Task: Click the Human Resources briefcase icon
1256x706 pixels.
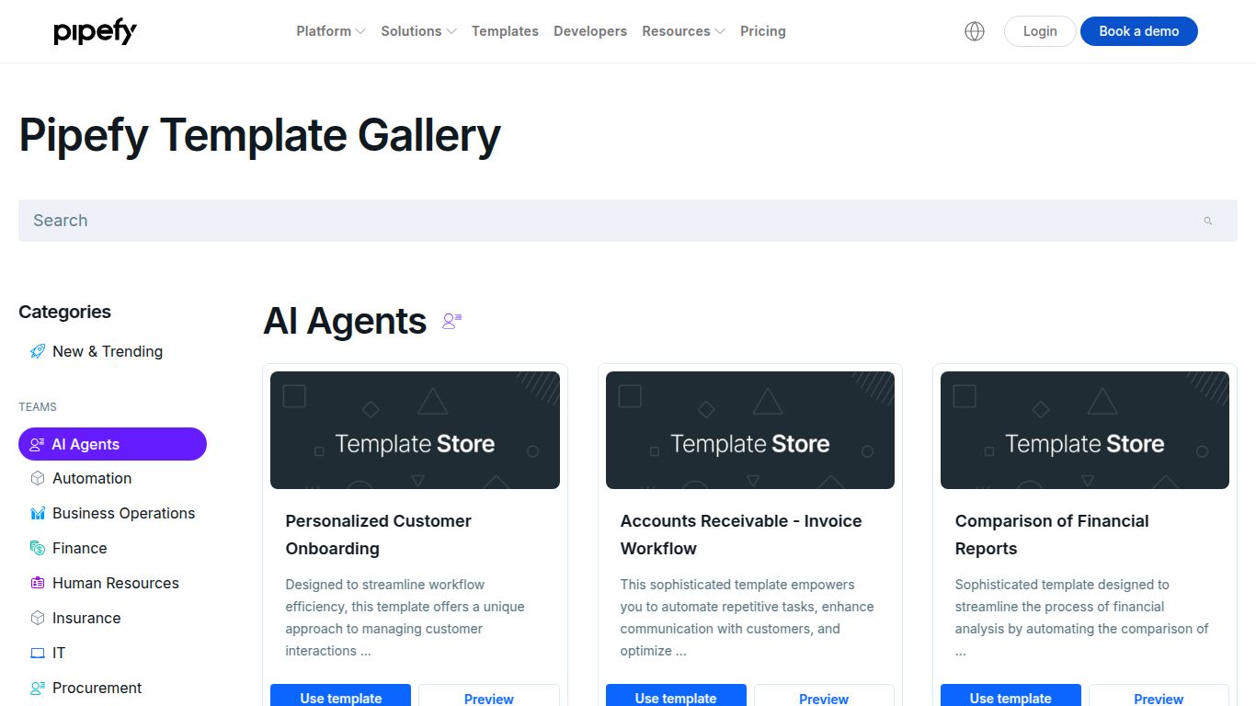Action: [37, 583]
